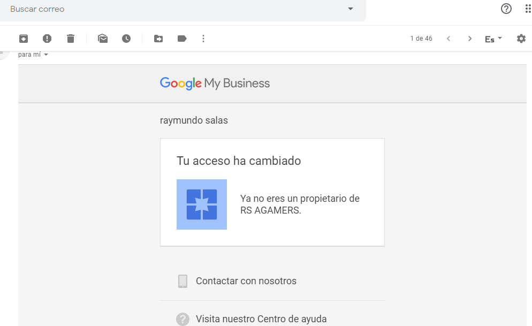Screen dimensions: 532x326
Task: Mark the email as unread
Action: (103, 38)
